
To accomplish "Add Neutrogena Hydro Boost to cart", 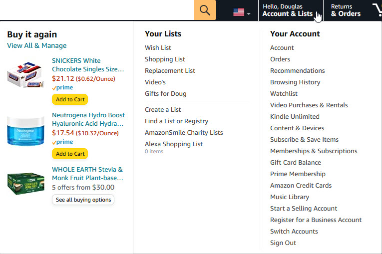I will [70, 154].
